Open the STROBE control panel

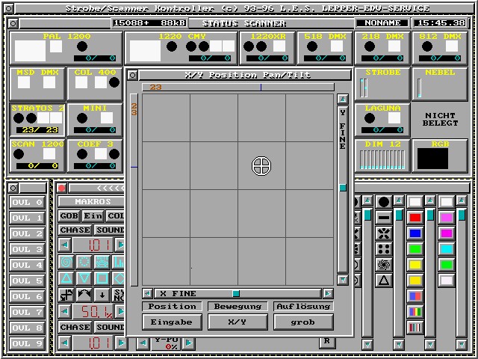click(x=382, y=84)
